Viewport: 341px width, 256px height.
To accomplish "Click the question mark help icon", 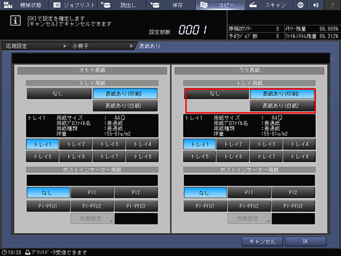I will point(332,5).
